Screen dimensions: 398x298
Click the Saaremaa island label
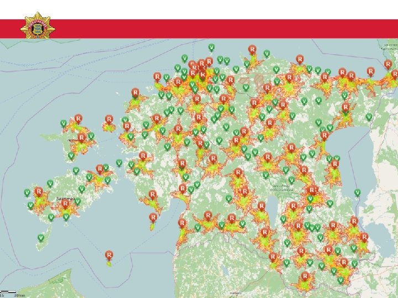tap(65, 199)
